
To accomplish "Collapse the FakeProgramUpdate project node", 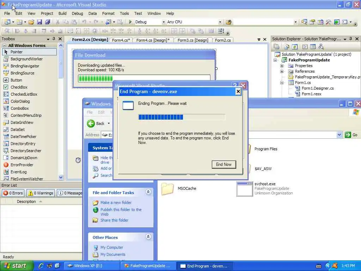I will click(x=275, y=60).
